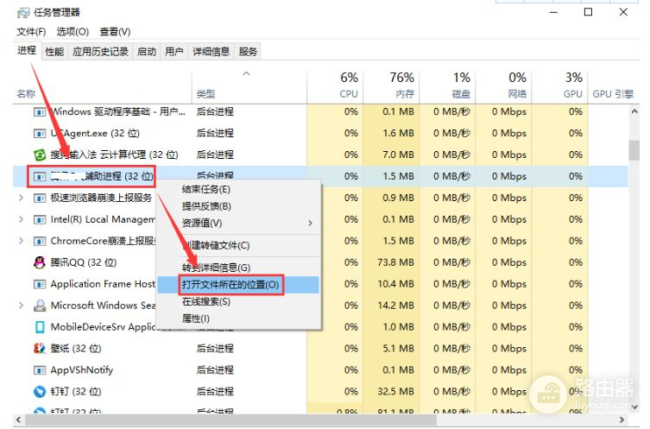Click the Microsoft Windows Search process icon

39,306
